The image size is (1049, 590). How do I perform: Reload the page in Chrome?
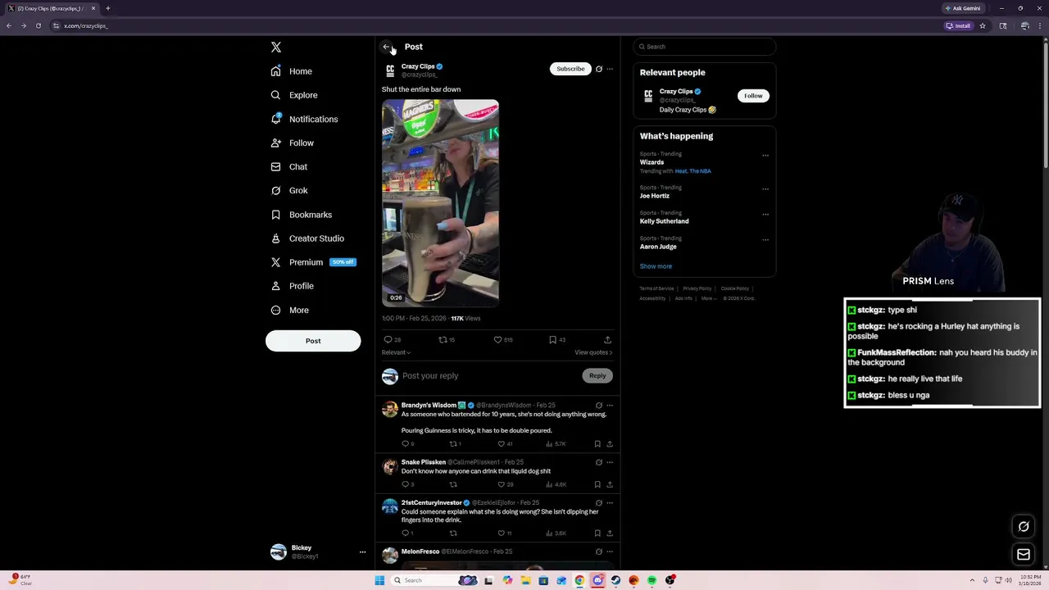pos(39,25)
